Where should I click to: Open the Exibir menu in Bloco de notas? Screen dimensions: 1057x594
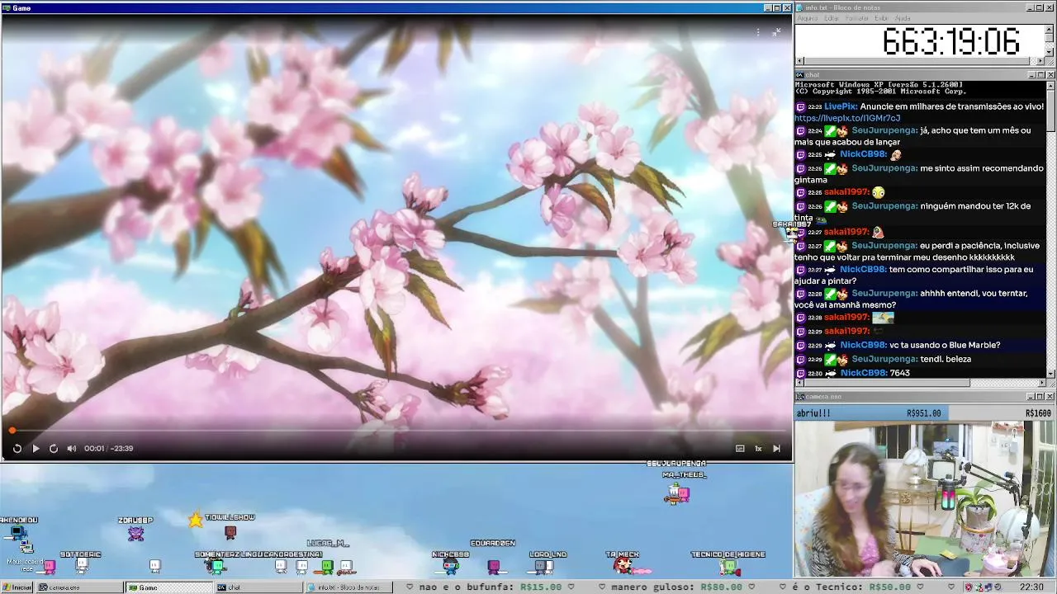pos(882,18)
